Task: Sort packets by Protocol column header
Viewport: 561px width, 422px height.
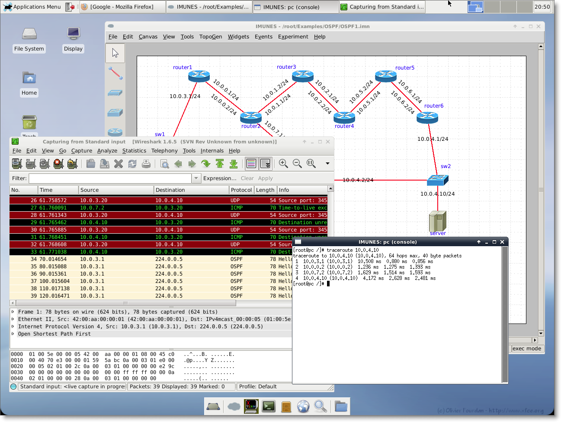Action: coord(241,190)
